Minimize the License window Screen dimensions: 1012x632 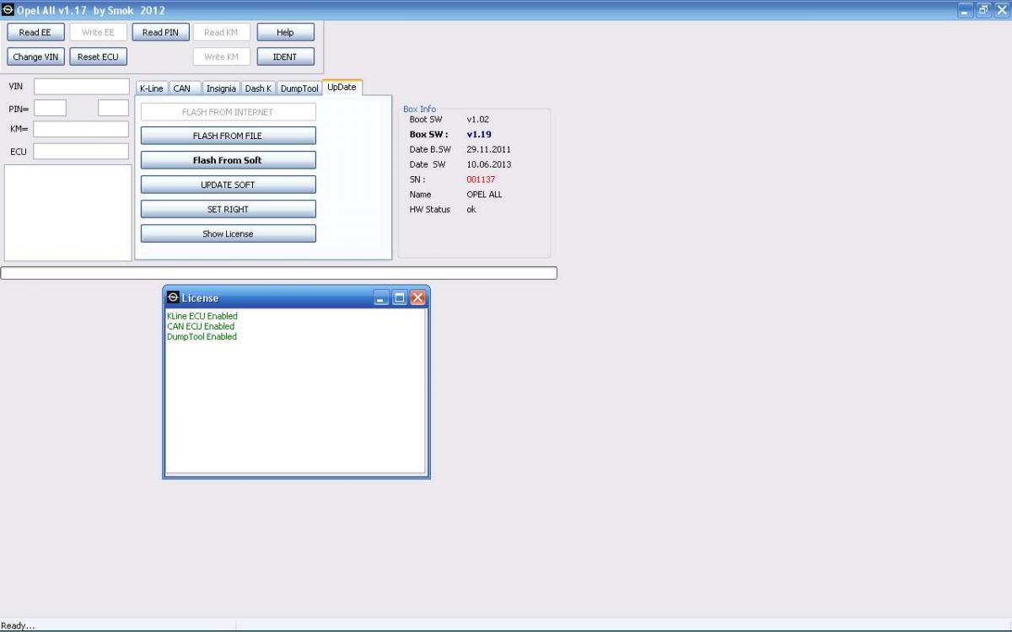click(381, 297)
